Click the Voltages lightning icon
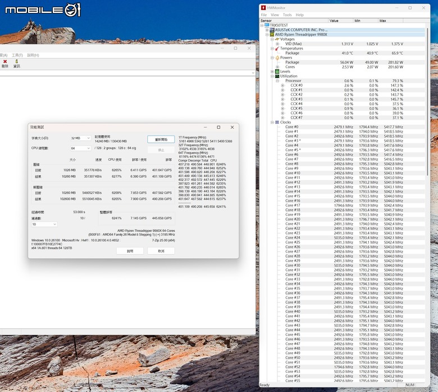The width and height of the screenshot is (438, 392). (x=277, y=39)
